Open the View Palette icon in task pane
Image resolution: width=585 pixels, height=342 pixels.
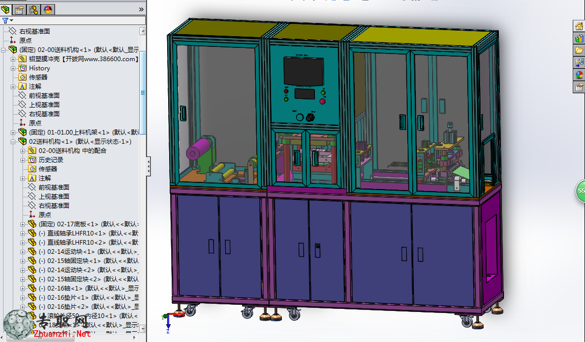[579, 62]
